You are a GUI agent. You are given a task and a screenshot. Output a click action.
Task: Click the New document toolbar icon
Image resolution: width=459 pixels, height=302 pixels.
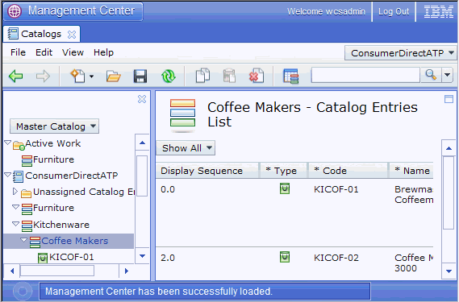coord(78,76)
